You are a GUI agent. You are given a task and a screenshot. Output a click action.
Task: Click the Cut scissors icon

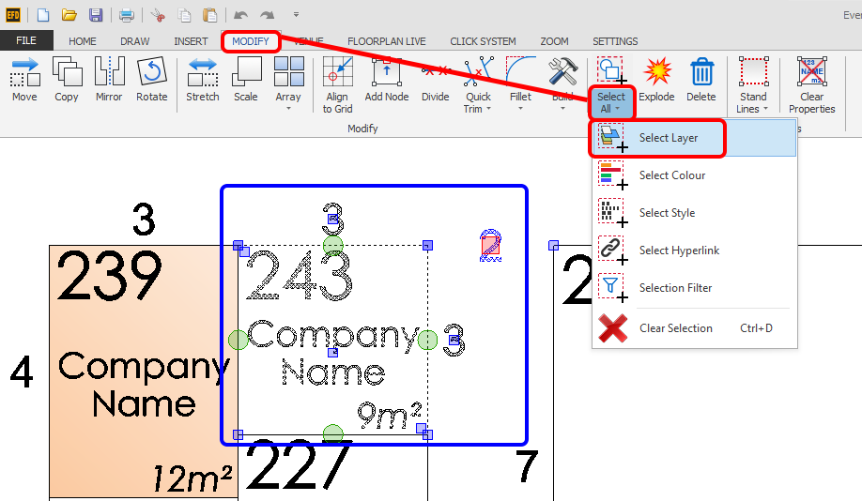pos(158,15)
